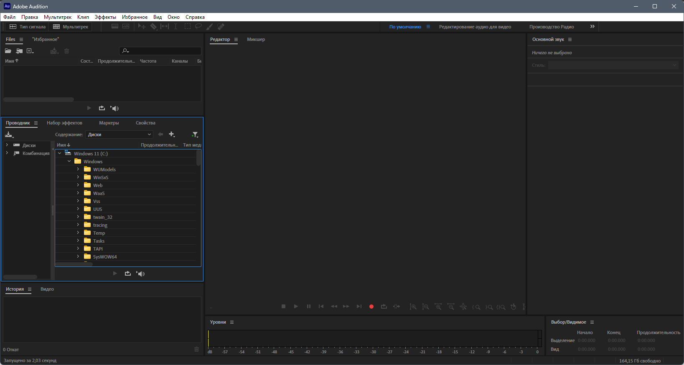Create new file button in Files panel

coord(30,51)
